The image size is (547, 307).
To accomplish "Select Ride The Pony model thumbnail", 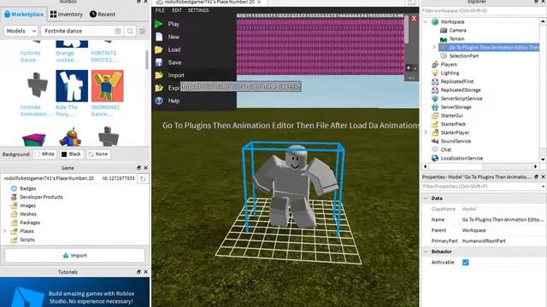I will pos(72,86).
